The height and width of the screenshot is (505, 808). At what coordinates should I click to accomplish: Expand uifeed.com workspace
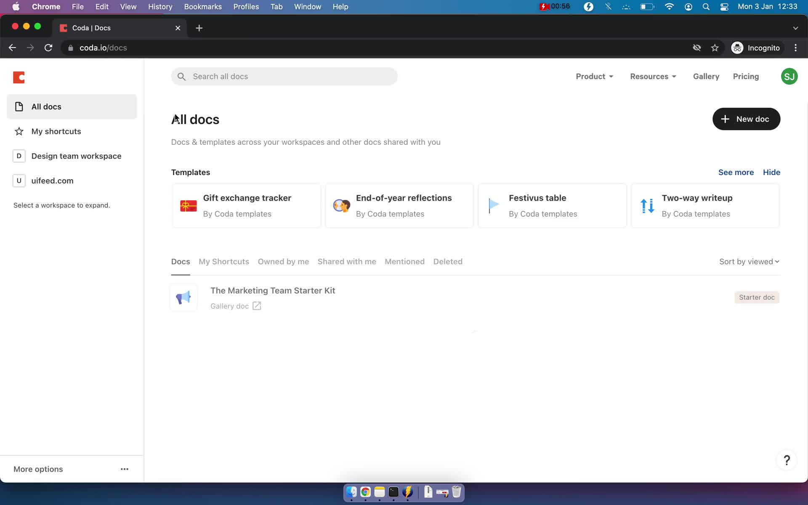(x=72, y=181)
